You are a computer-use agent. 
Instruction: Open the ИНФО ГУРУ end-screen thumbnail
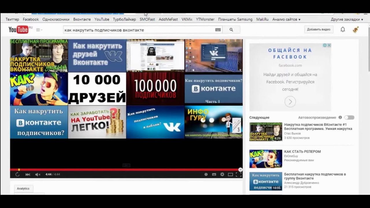pyautogui.click(x=214, y=122)
